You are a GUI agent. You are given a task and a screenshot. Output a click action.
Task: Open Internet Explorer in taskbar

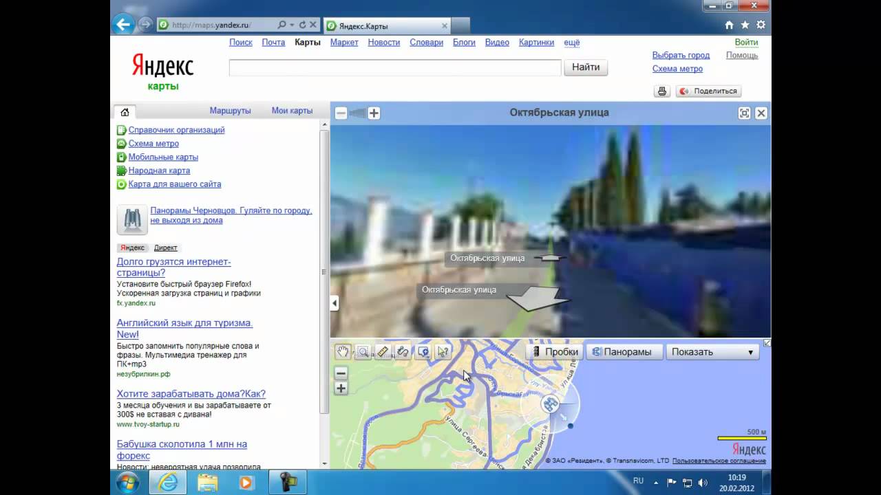click(167, 483)
